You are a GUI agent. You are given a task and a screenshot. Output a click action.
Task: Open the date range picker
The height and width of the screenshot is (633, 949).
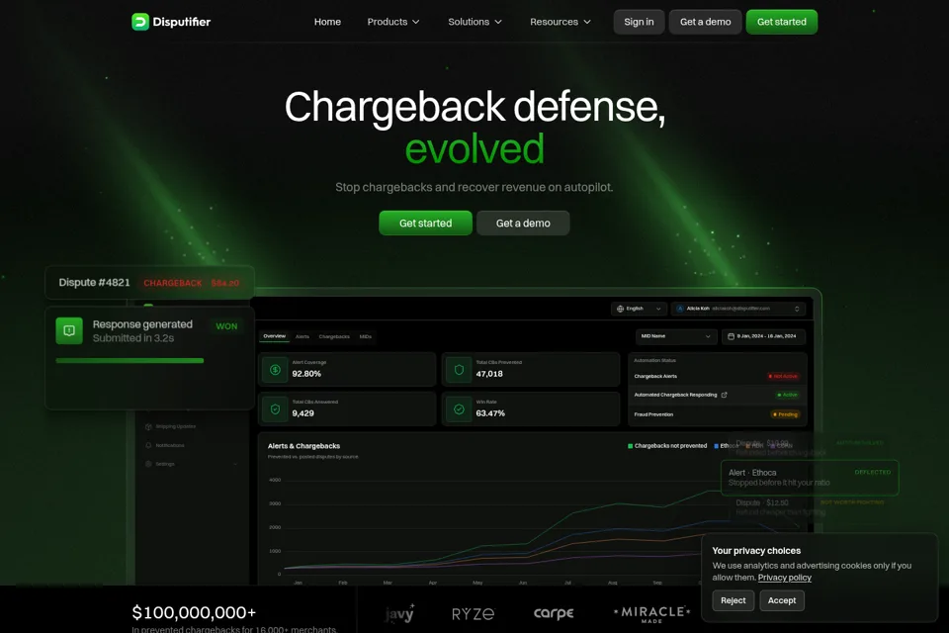pos(763,336)
